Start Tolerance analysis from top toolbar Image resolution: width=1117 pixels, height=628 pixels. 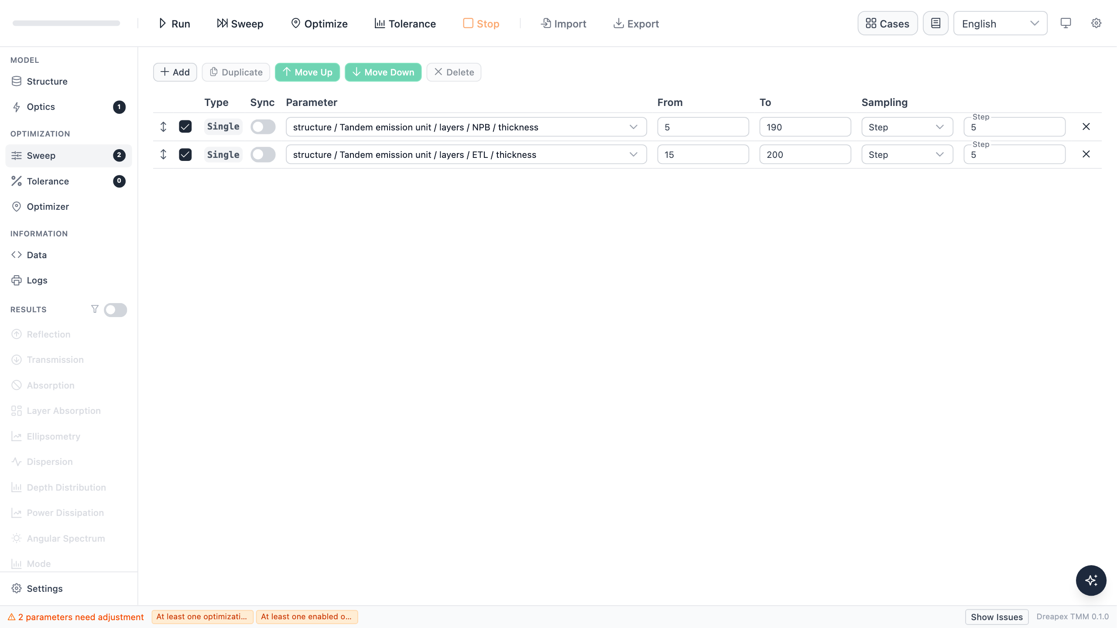point(405,24)
